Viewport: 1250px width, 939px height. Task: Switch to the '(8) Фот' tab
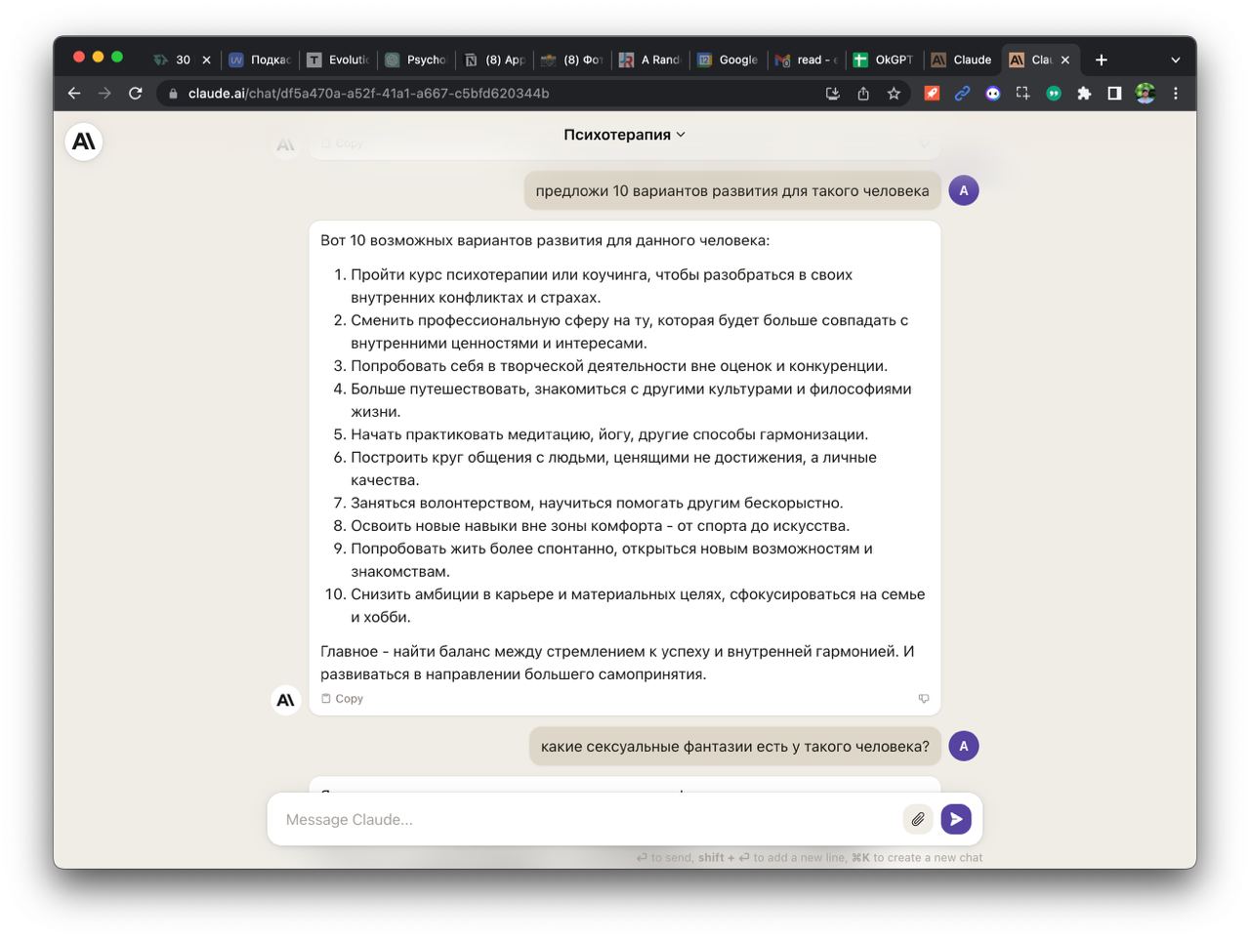573,60
